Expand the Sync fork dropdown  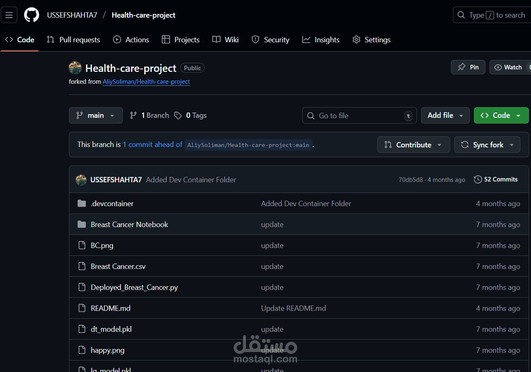click(487, 145)
